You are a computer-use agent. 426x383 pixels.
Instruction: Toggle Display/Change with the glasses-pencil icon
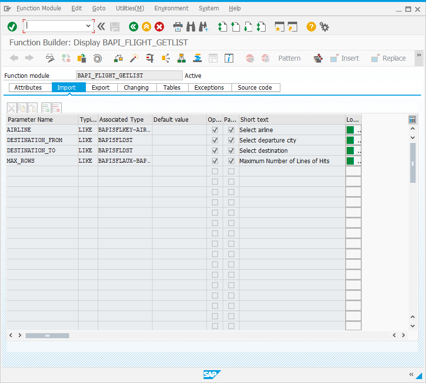50,58
